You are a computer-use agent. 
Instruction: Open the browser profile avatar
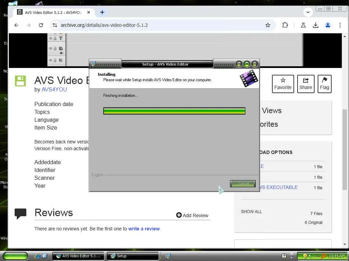328,25
